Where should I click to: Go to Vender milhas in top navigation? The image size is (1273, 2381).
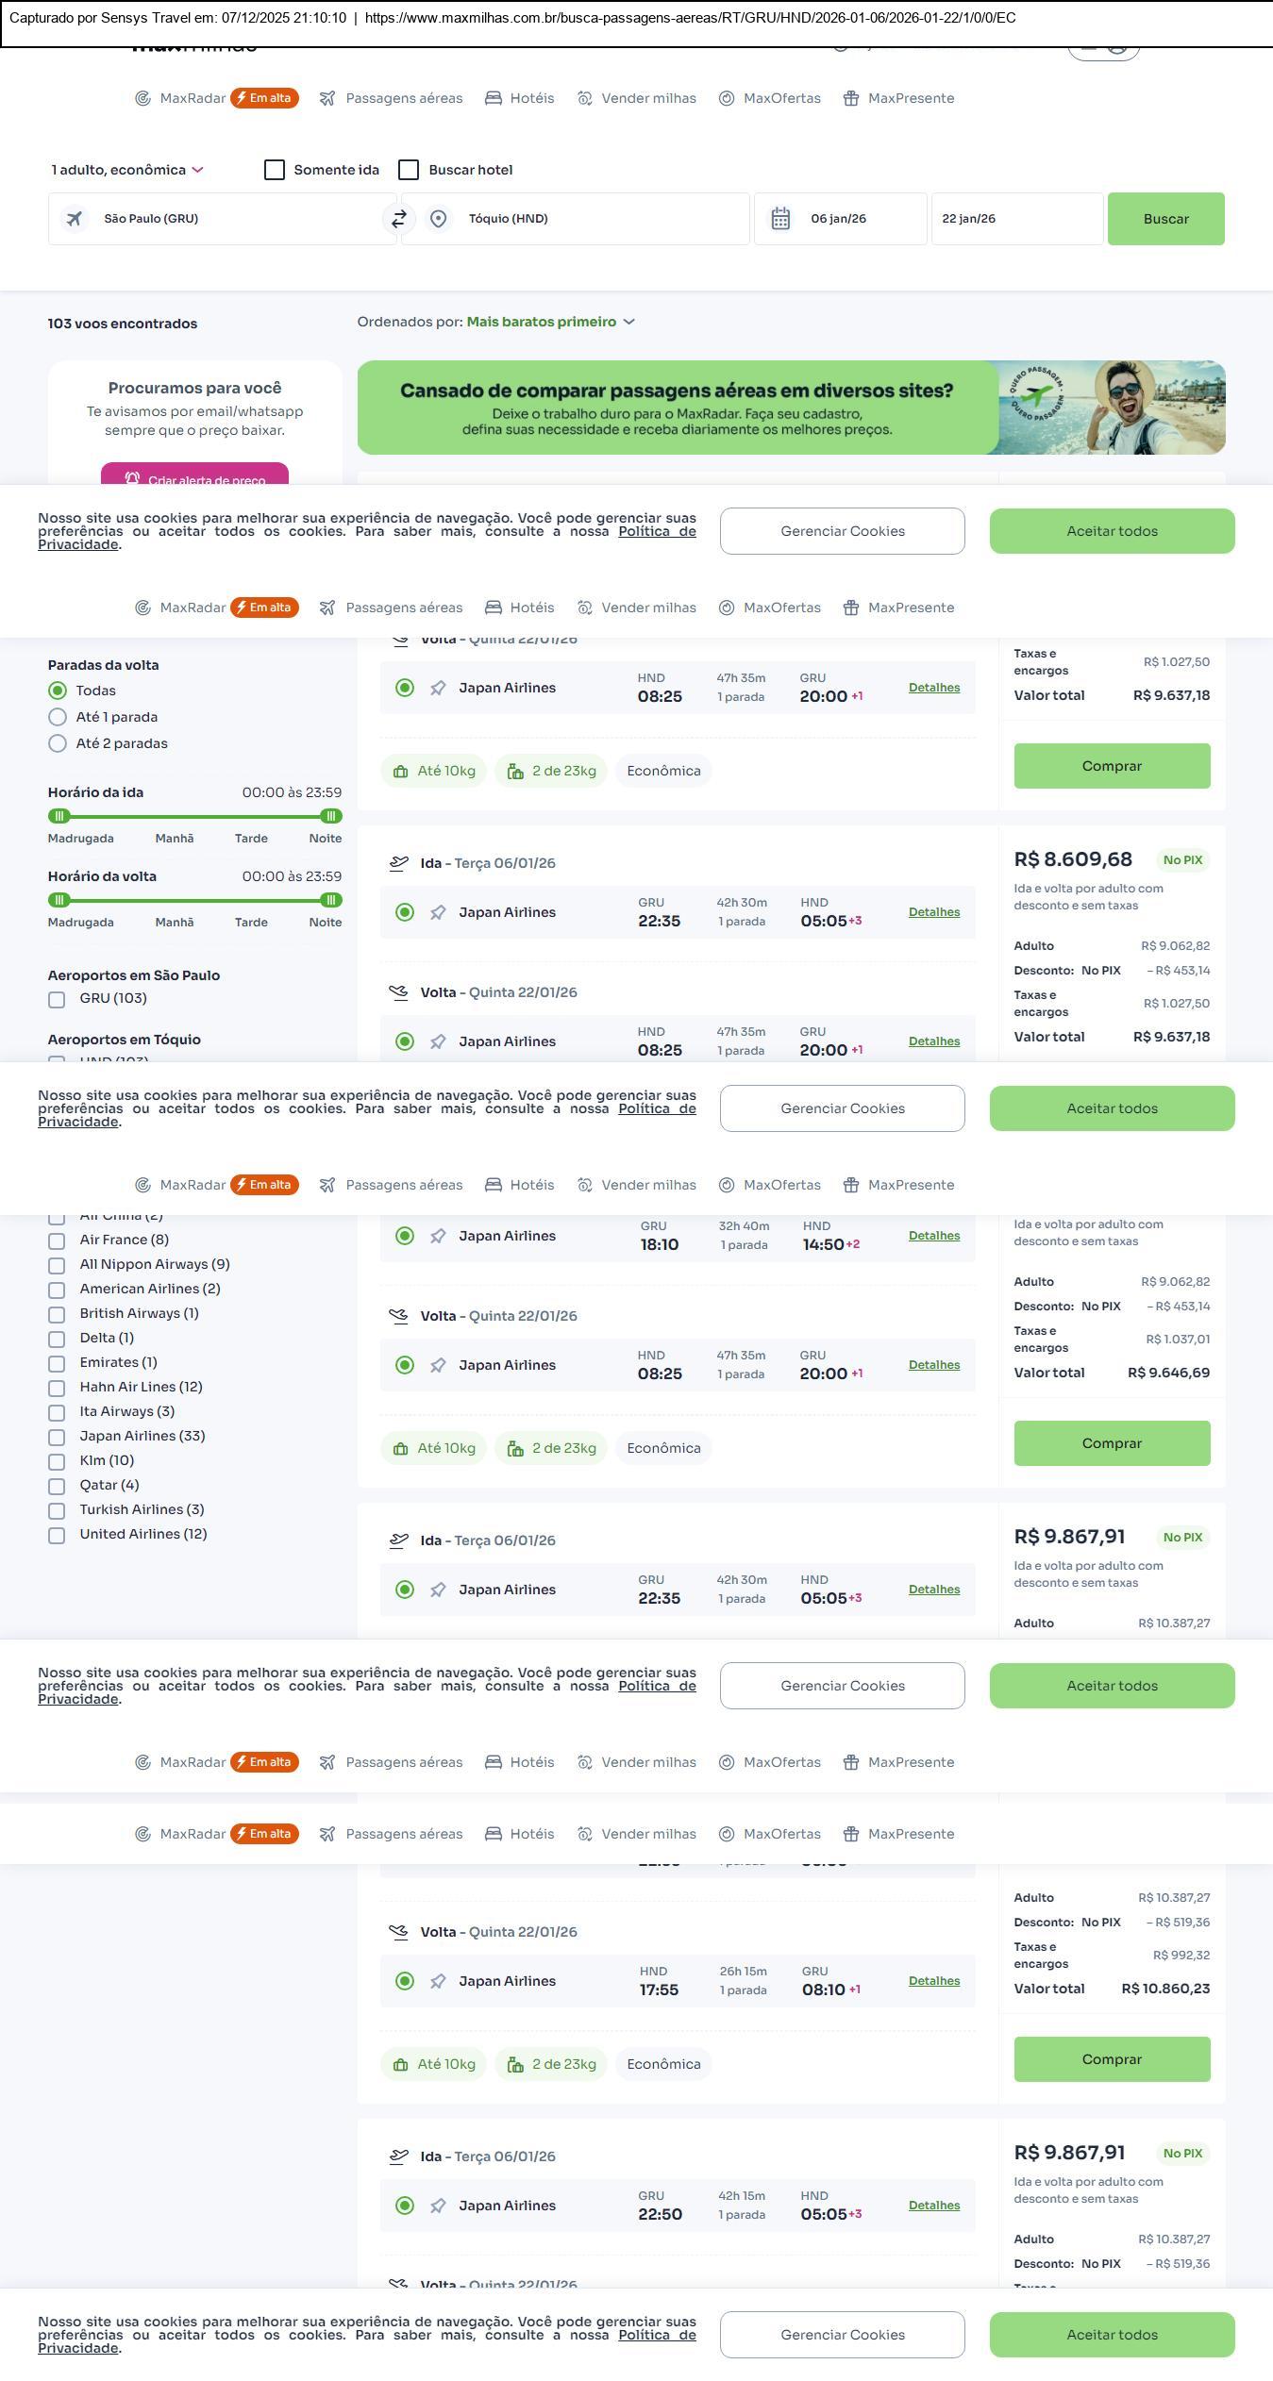pos(648,98)
